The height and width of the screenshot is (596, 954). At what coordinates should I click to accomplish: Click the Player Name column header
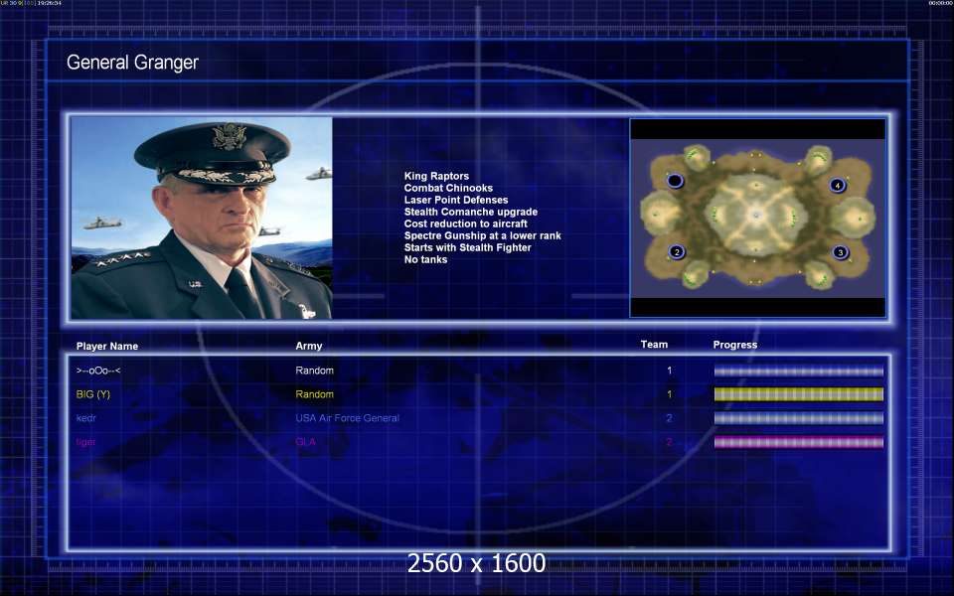click(107, 346)
